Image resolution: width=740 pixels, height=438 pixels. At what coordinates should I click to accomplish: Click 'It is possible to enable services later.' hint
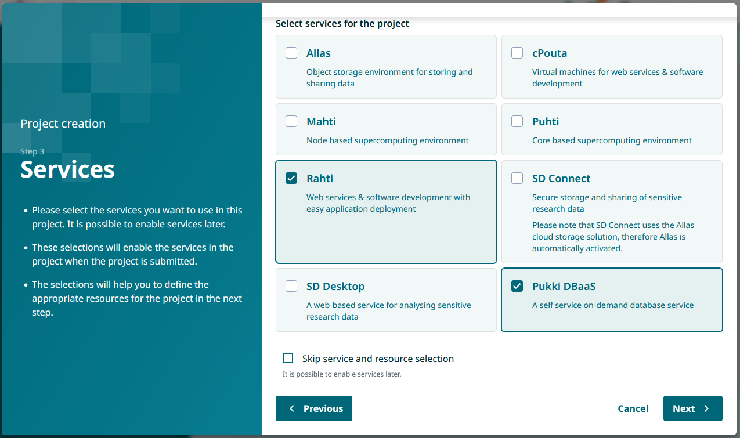coord(342,374)
